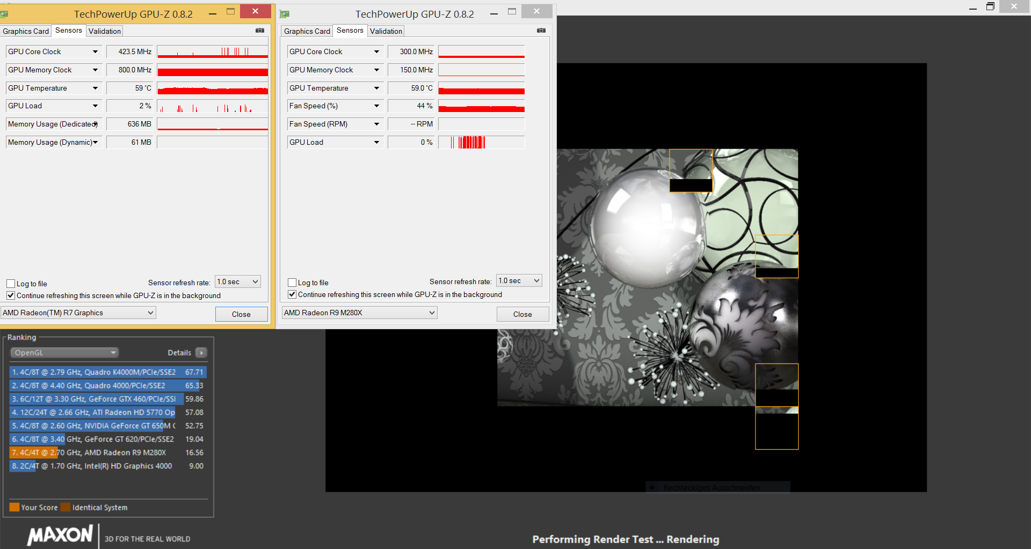Minimize the left GPU-Z window
This screenshot has height=549, width=1031.
pos(213,13)
